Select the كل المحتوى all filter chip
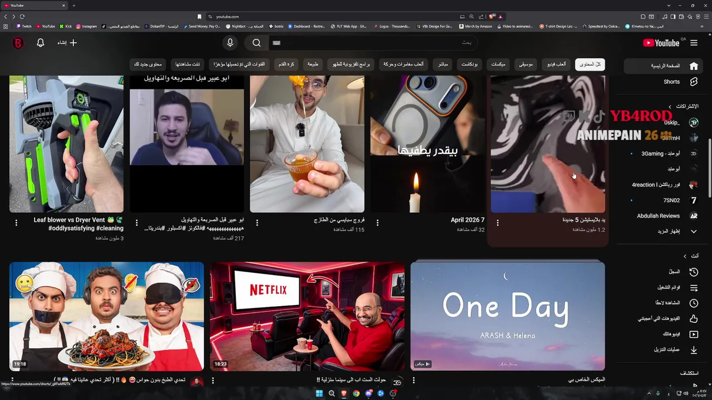Viewport: 712px width, 400px height. point(590,64)
